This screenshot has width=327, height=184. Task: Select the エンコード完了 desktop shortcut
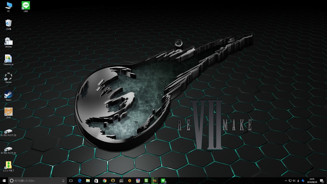pos(8,166)
